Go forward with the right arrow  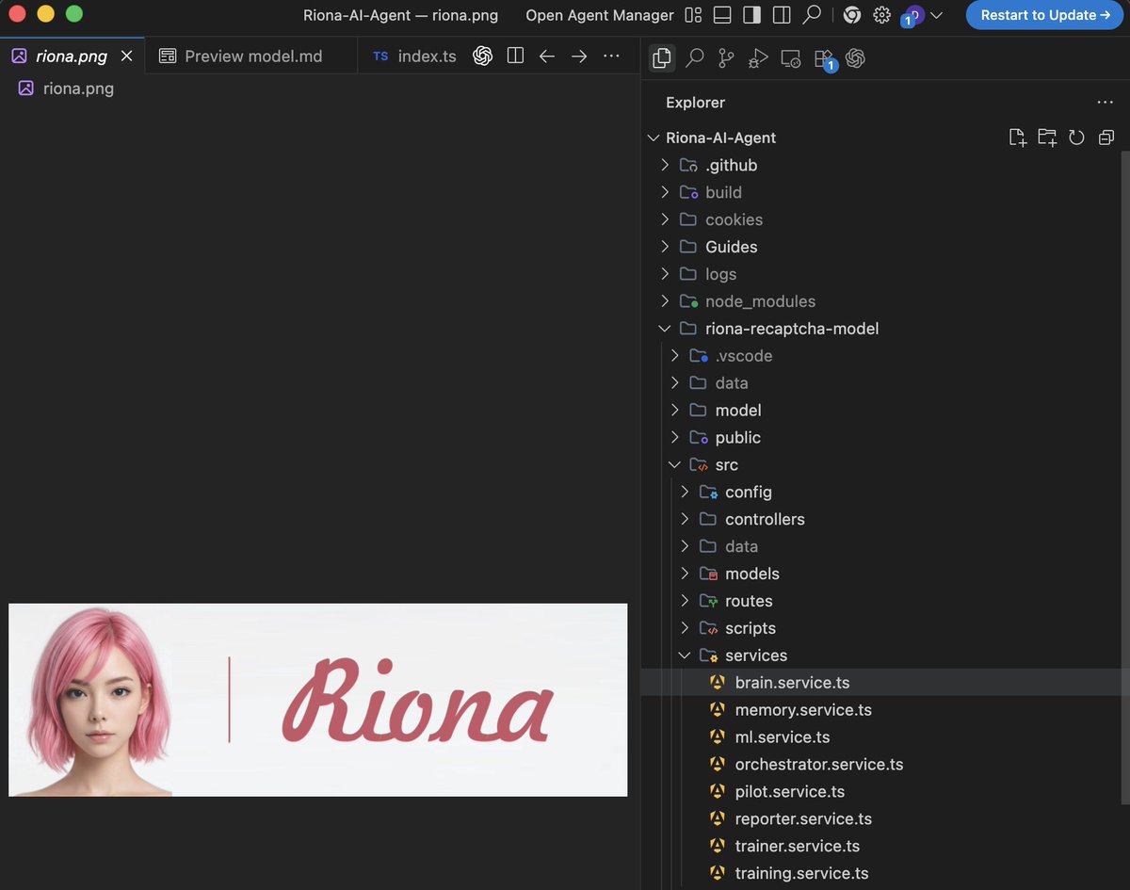[579, 57]
